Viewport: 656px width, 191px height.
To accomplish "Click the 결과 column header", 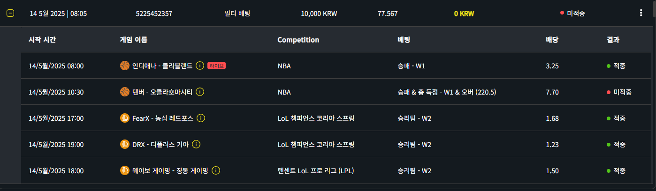I will point(613,40).
